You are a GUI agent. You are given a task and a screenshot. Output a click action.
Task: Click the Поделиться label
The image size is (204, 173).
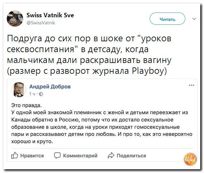131,155
